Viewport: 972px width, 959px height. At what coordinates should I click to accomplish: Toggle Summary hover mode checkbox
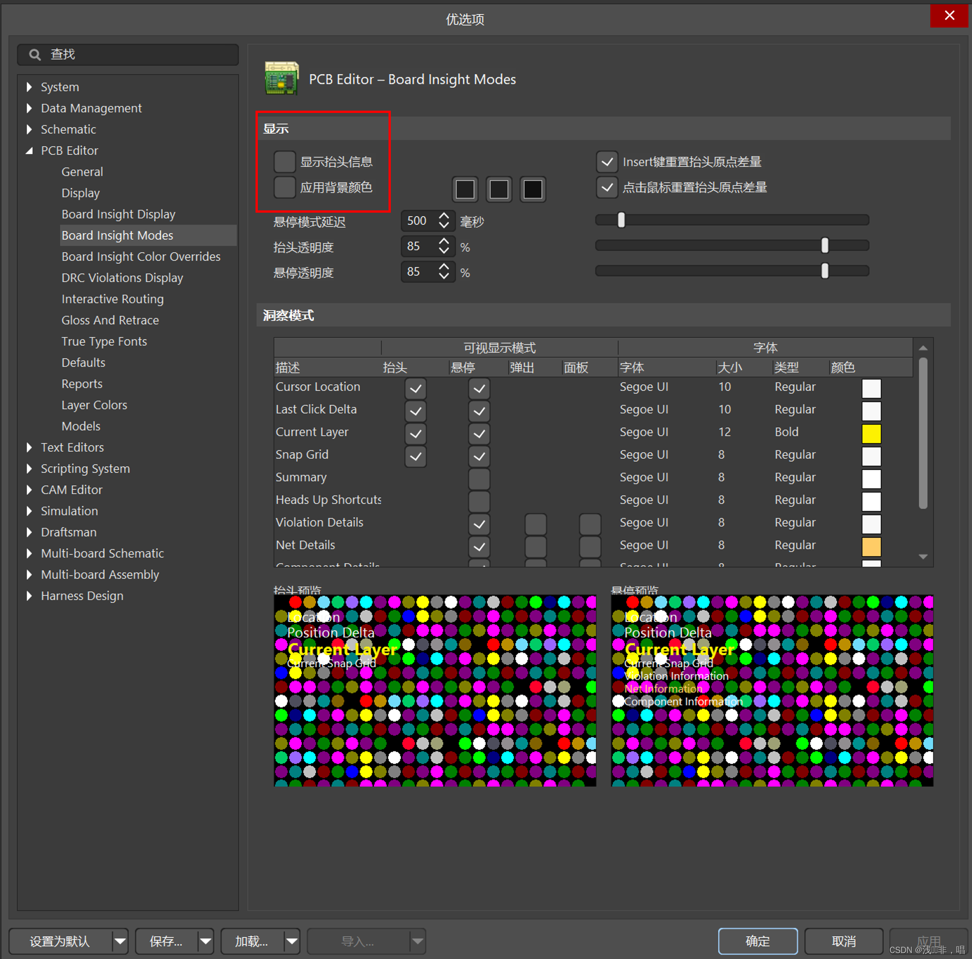point(479,478)
